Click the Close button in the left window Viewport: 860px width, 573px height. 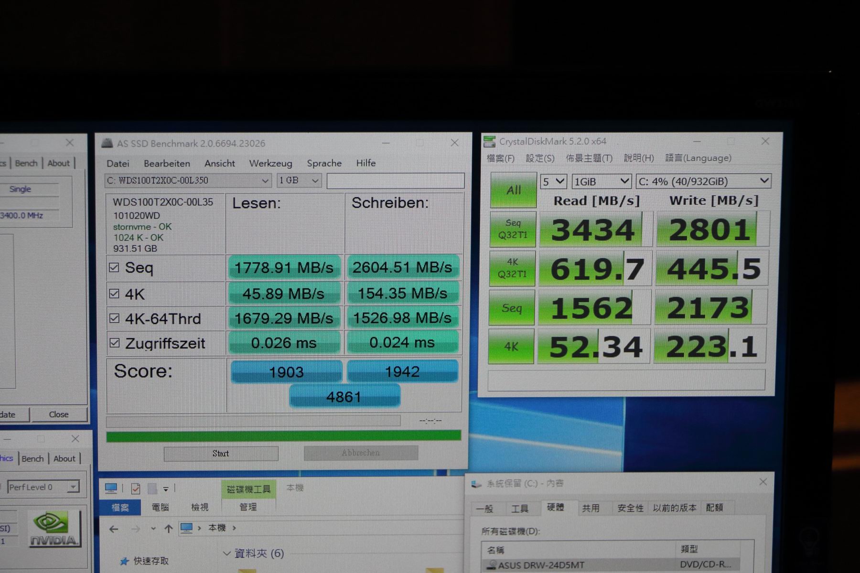point(59,414)
